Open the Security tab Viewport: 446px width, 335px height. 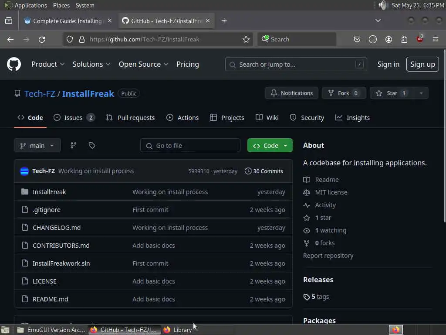(x=307, y=118)
